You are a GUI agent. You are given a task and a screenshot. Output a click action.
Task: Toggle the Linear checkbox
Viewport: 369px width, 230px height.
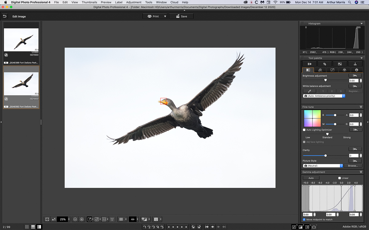(339, 178)
